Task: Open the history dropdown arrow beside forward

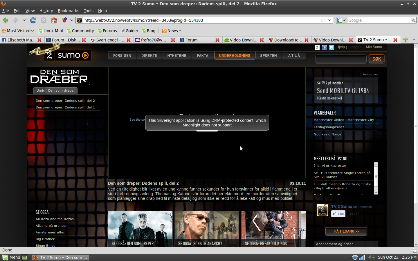Action: [24, 20]
